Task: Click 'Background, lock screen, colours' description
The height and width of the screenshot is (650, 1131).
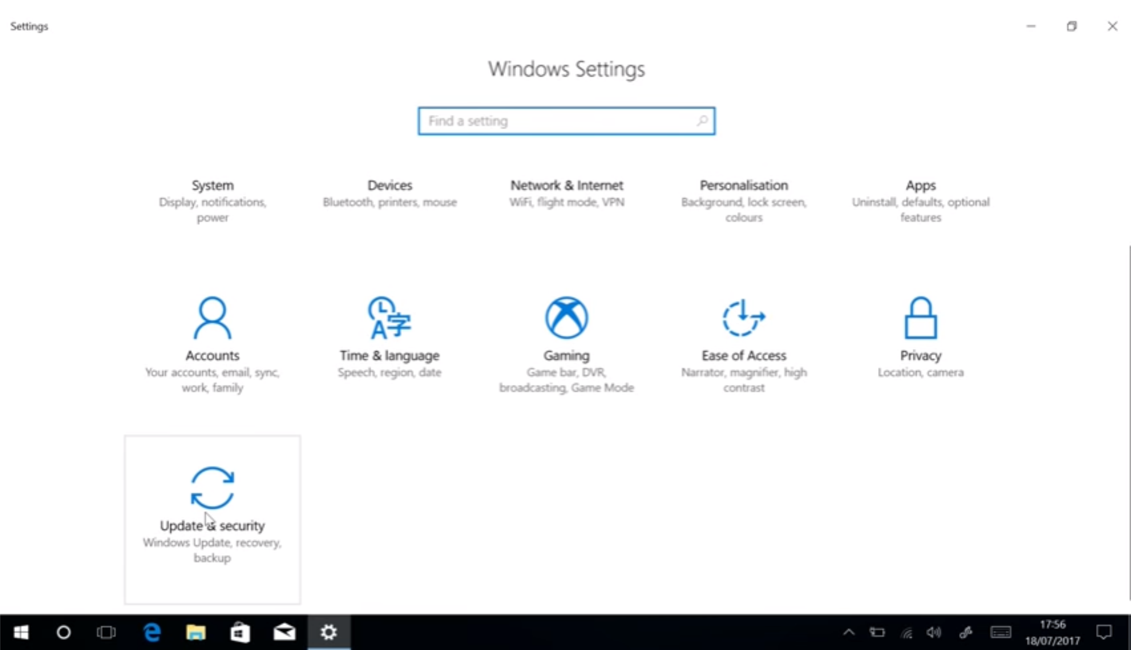Action: [x=744, y=210]
